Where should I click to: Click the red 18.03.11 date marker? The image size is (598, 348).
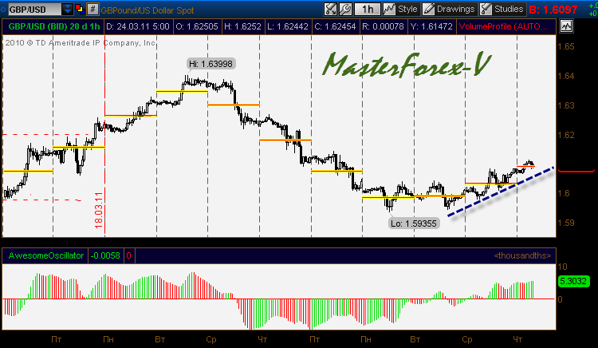pyautogui.click(x=99, y=210)
